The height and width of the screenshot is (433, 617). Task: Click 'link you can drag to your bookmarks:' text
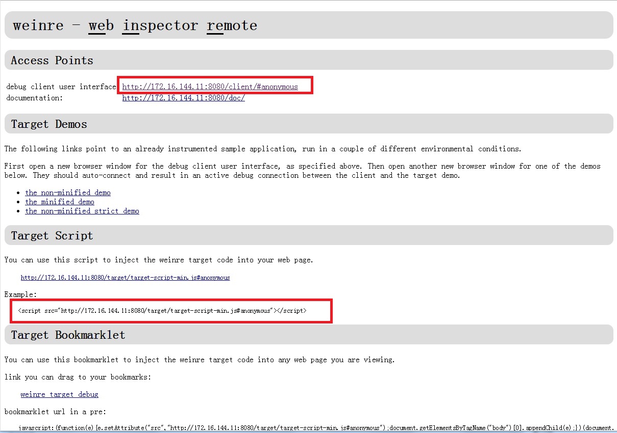pos(78,377)
